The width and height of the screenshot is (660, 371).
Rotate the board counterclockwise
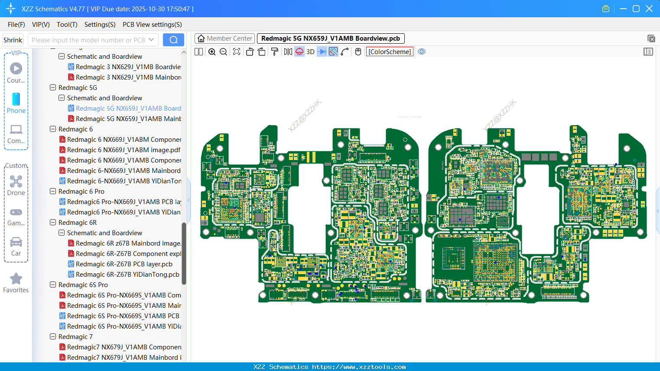tap(250, 51)
